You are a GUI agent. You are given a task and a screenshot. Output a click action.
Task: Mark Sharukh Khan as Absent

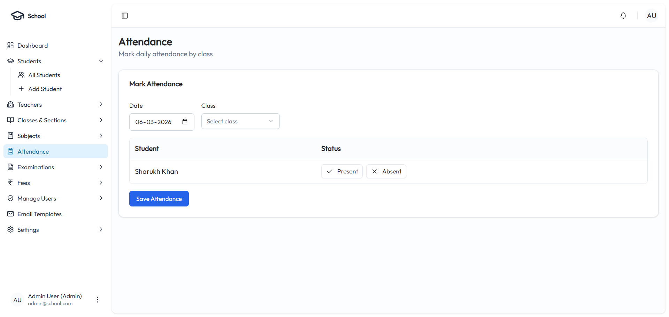(386, 171)
